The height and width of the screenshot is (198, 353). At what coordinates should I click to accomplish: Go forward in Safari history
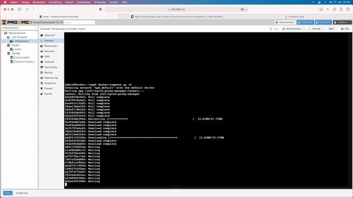tap(34, 9)
